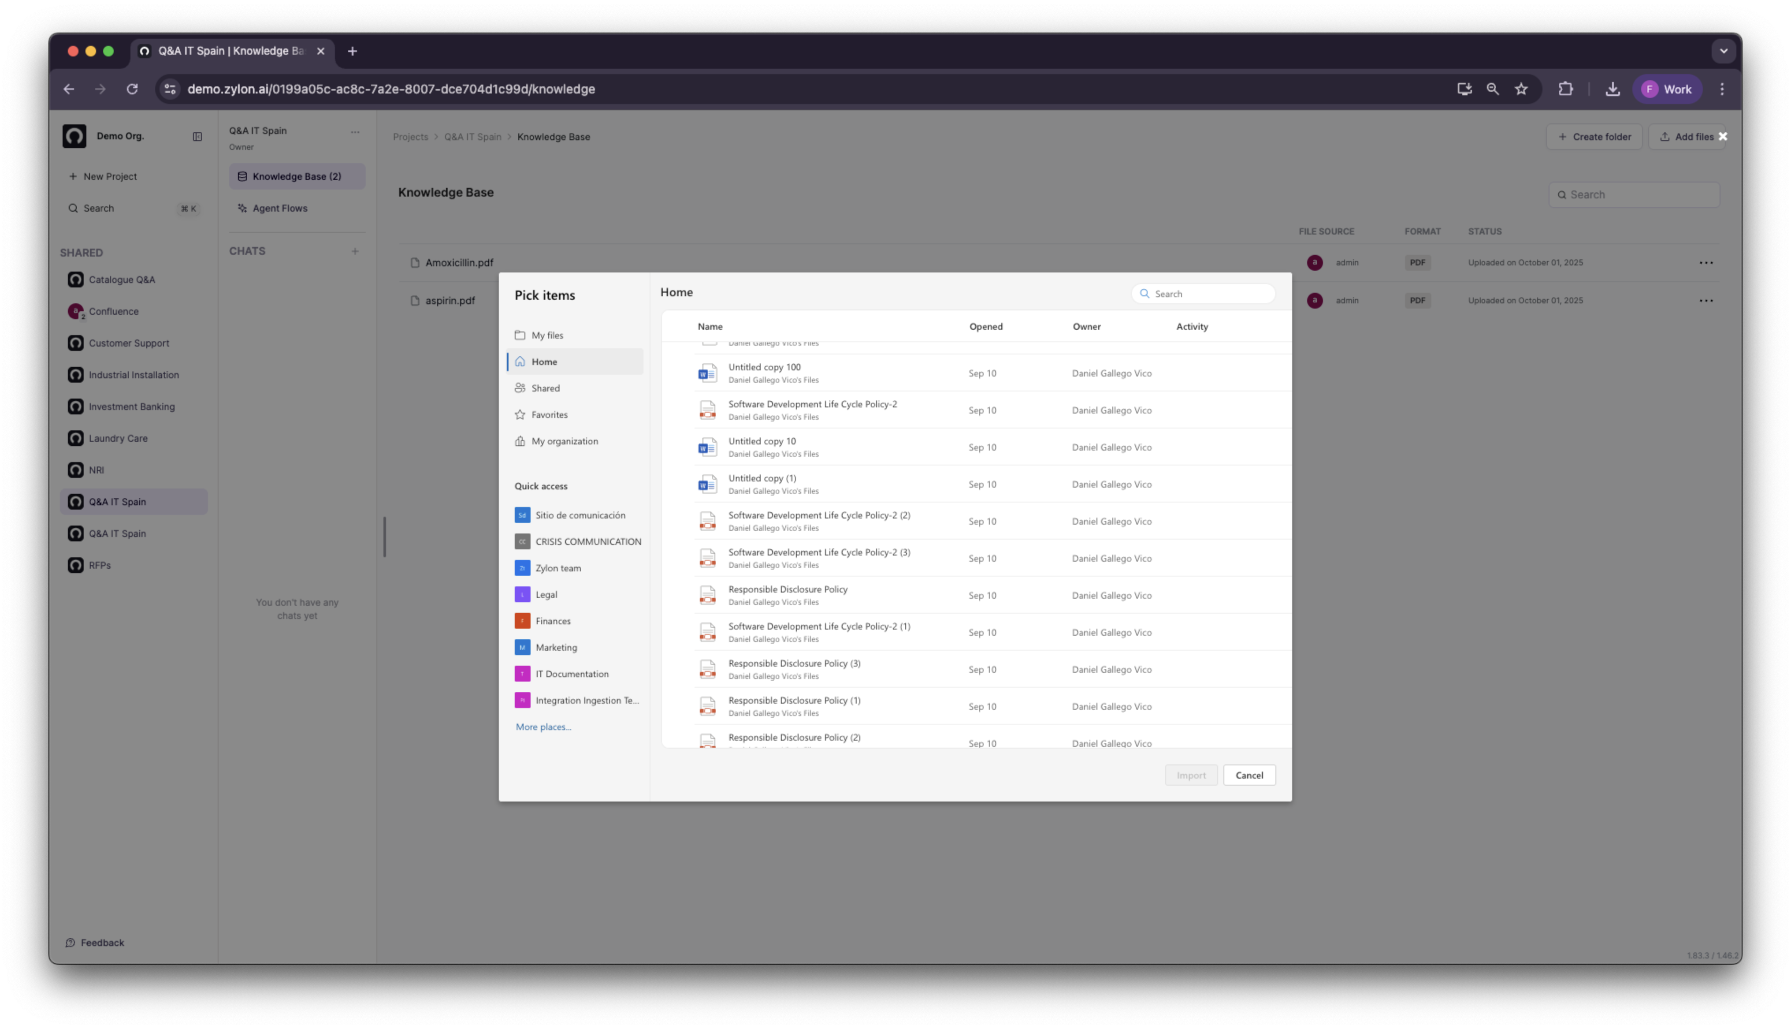Click the Word icon for Untitled copy 100
The width and height of the screenshot is (1791, 1029).
click(707, 373)
